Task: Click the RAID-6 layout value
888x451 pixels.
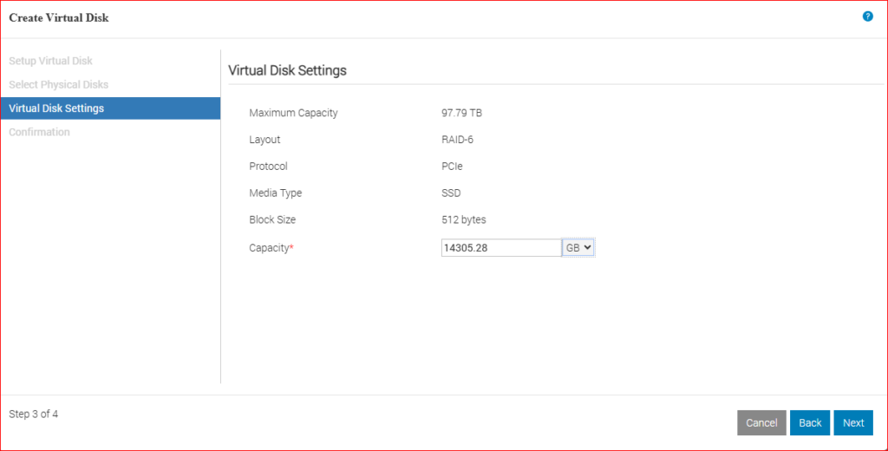Action: tap(457, 140)
